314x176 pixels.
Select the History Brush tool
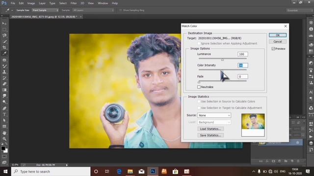click(4, 78)
